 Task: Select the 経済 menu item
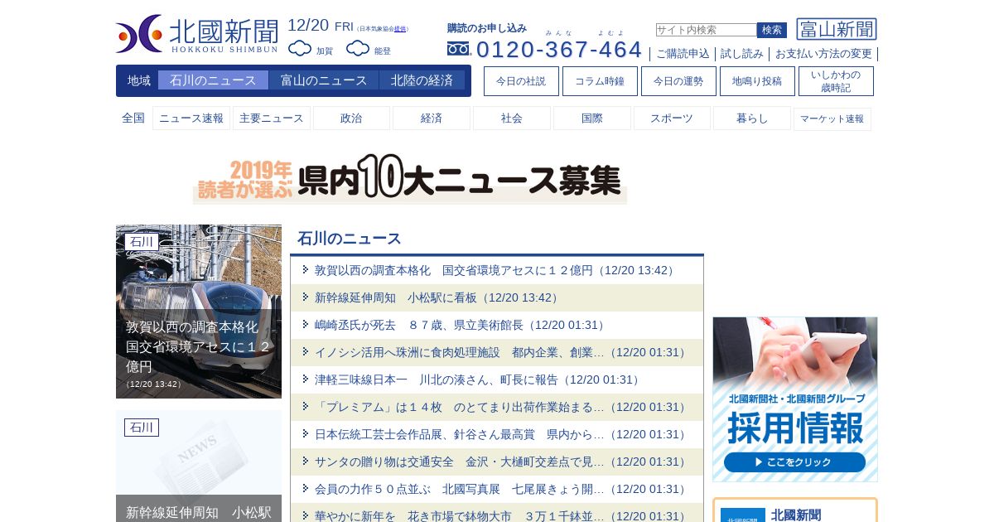pyautogui.click(x=432, y=118)
